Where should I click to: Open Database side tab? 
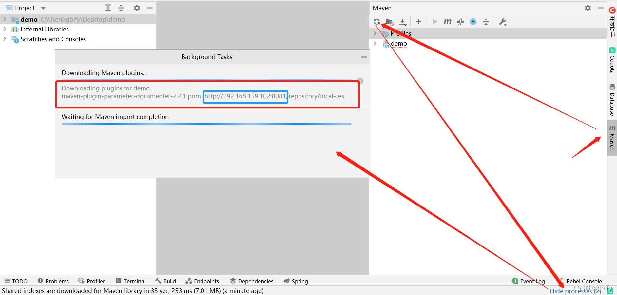pyautogui.click(x=612, y=100)
